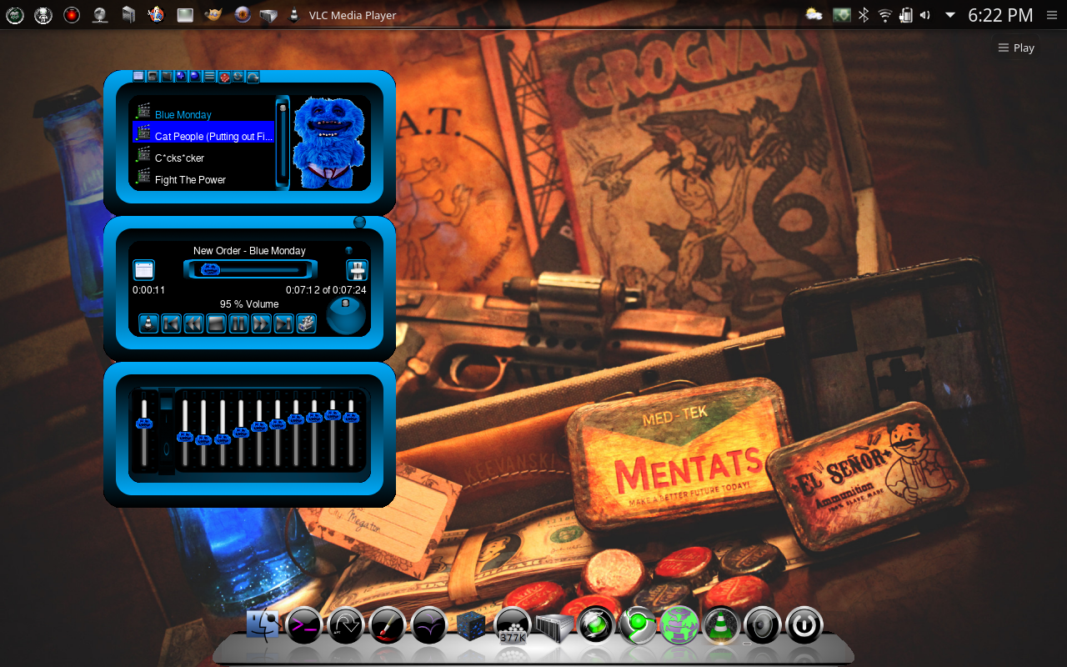Viewport: 1067px width, 667px height.
Task: Click the blue plus add icon in playlist toolbar
Action: [x=181, y=77]
